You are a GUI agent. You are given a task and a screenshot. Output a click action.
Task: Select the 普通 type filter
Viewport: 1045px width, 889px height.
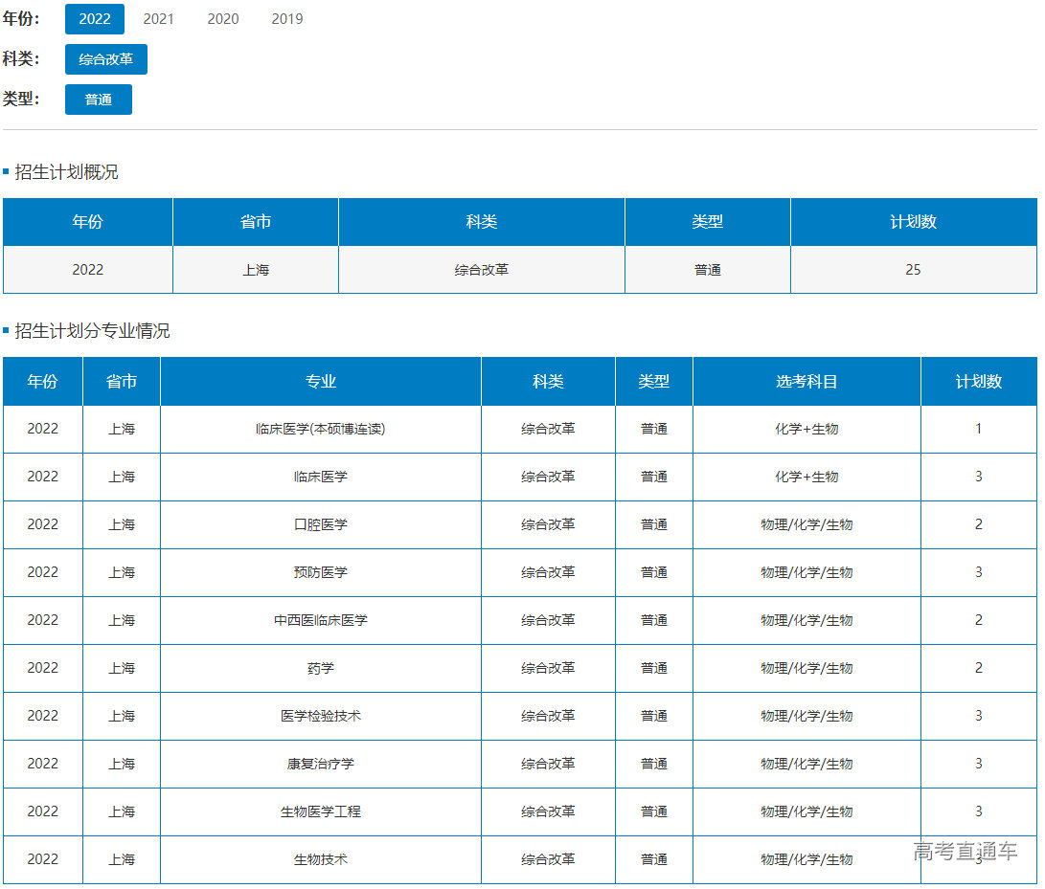(x=99, y=100)
